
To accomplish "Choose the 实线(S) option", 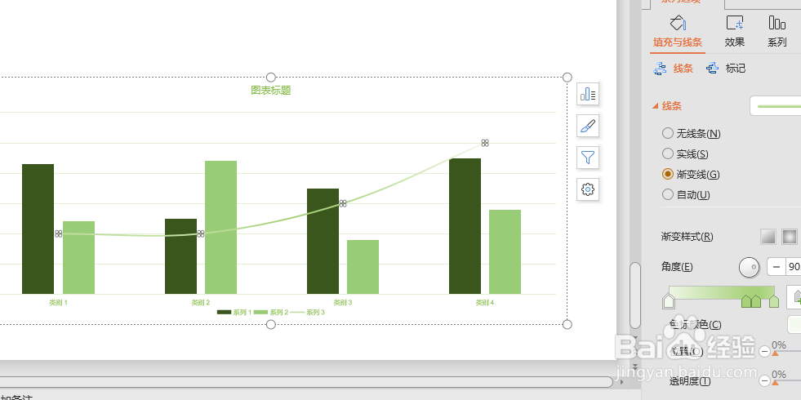I will point(685,153).
